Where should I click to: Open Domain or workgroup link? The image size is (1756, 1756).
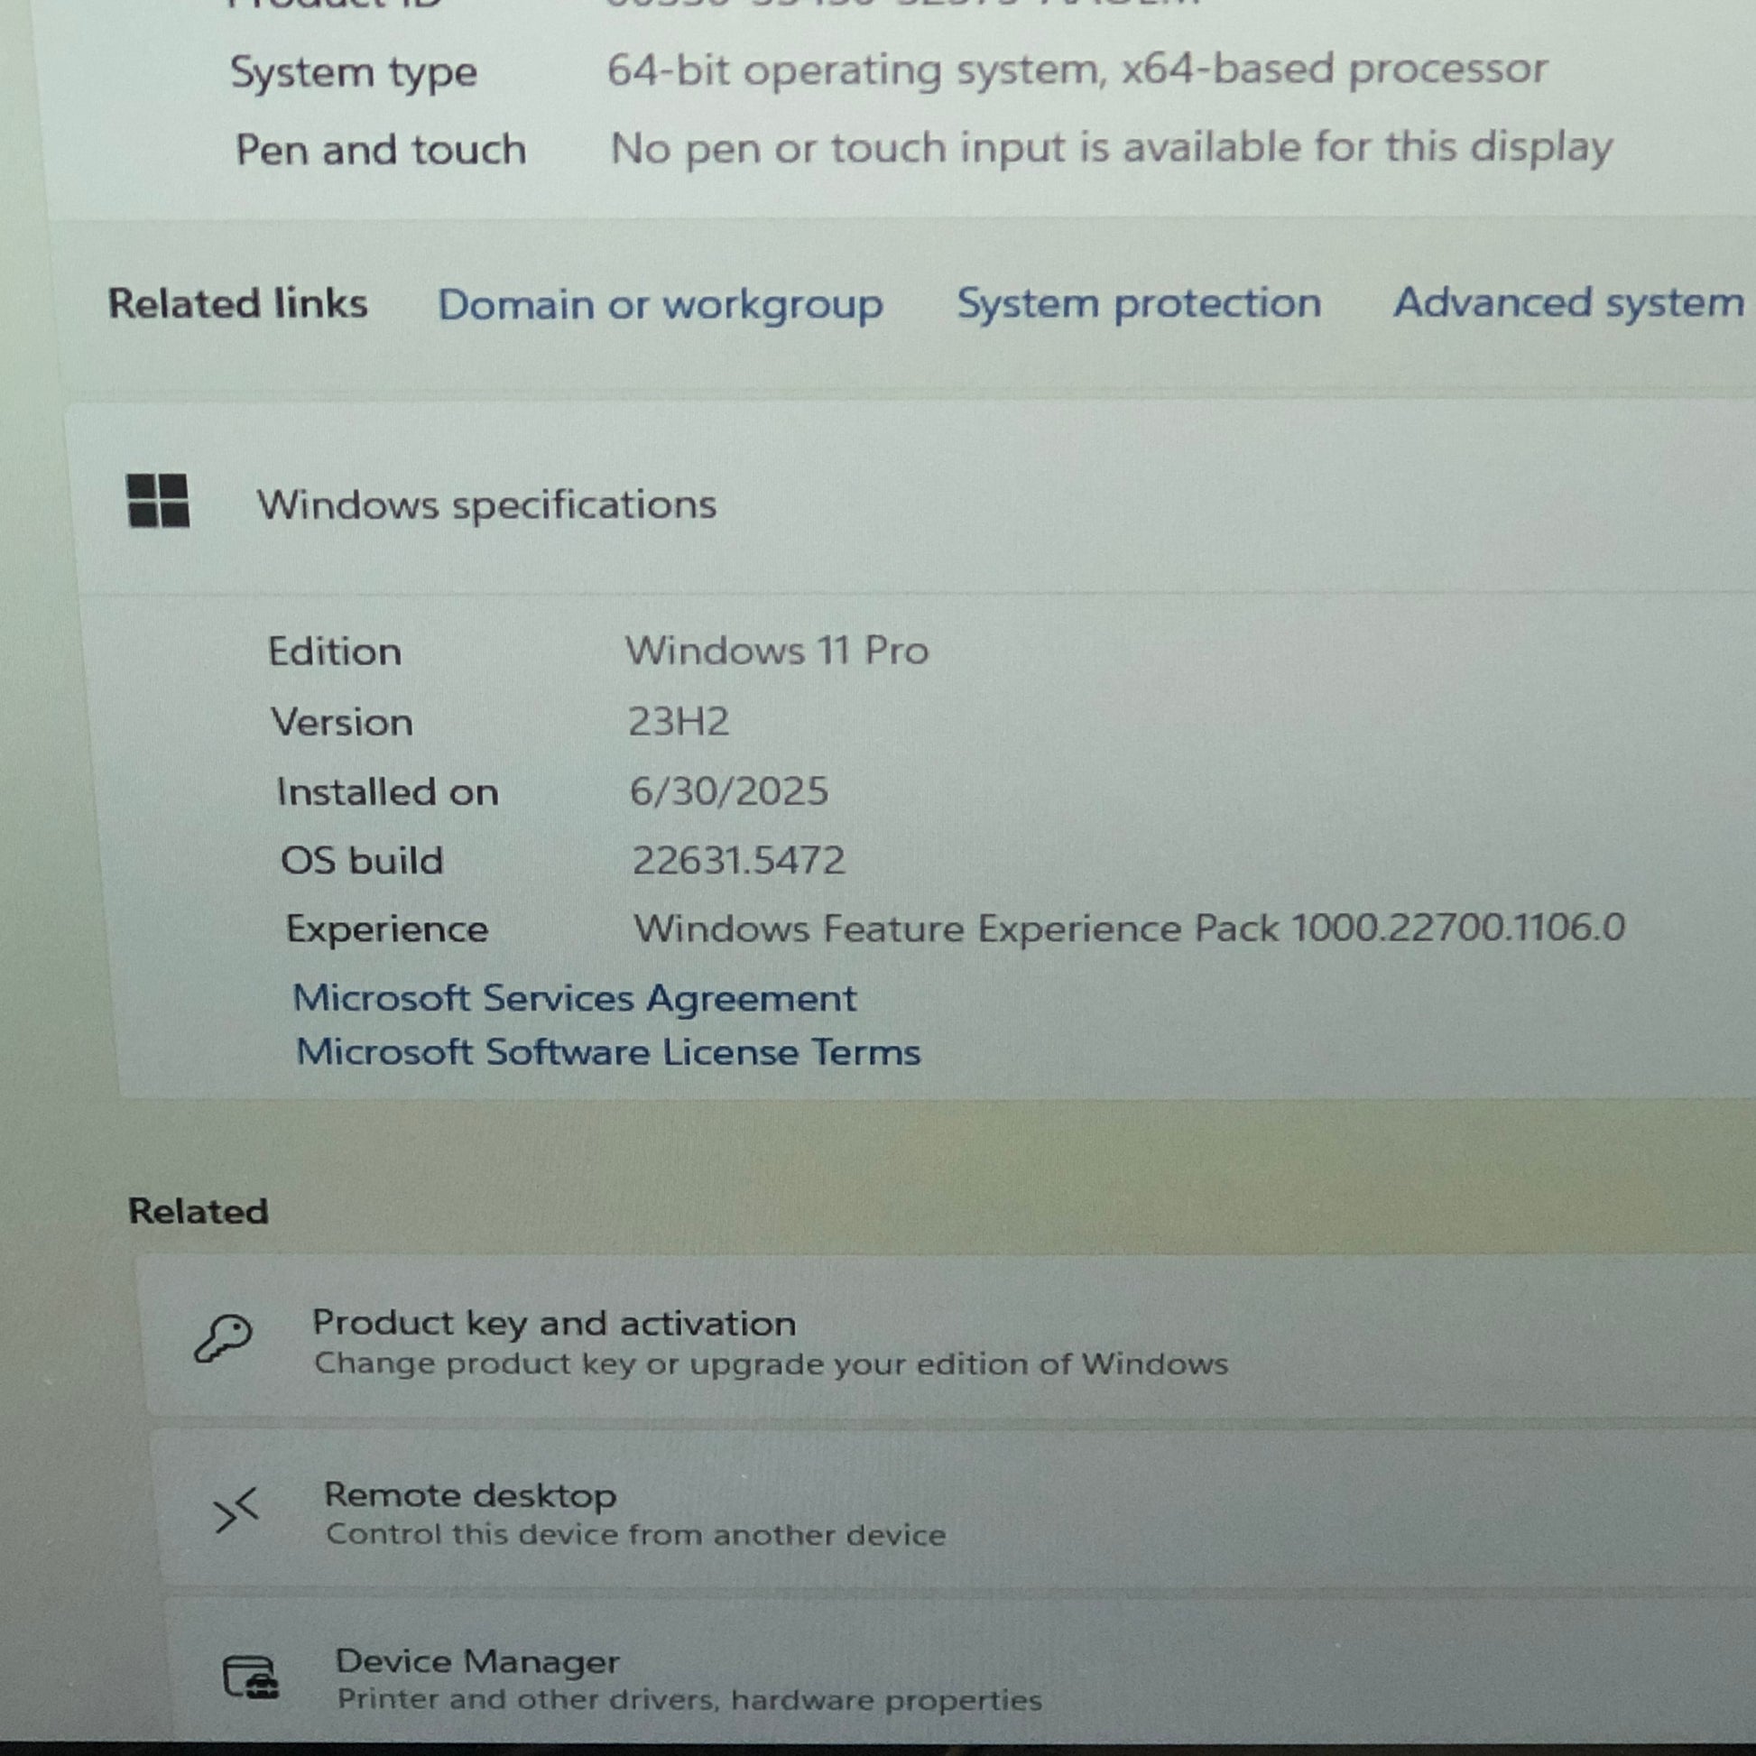[x=660, y=304]
